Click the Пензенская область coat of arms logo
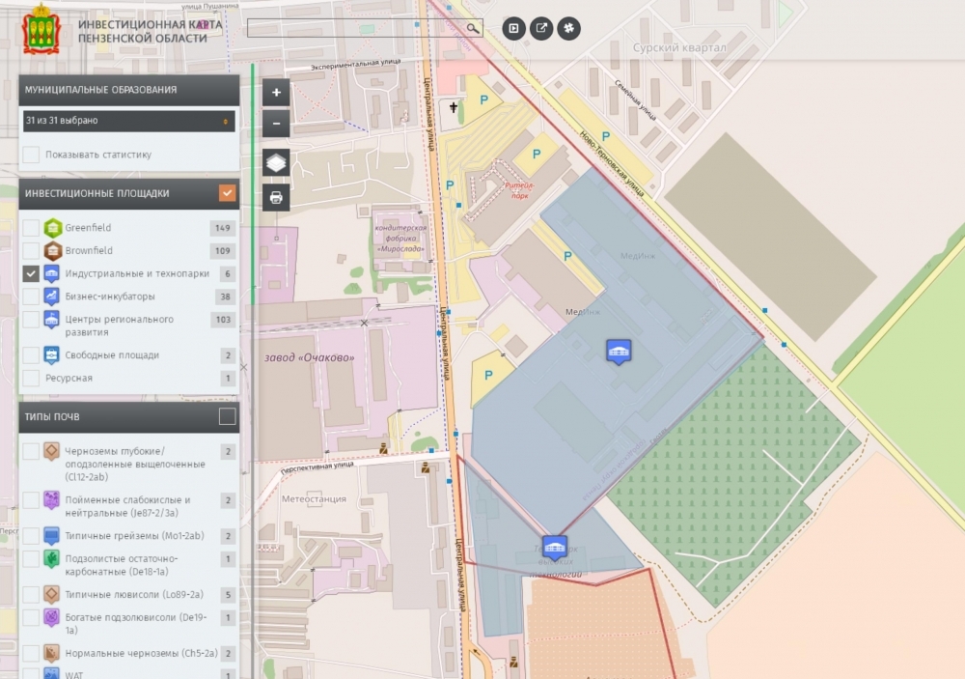965x679 pixels. (41, 29)
